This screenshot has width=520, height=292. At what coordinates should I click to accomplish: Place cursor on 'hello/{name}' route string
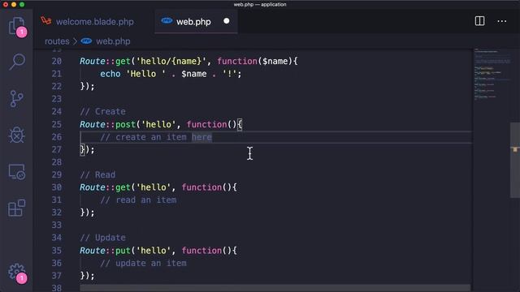[171, 62]
